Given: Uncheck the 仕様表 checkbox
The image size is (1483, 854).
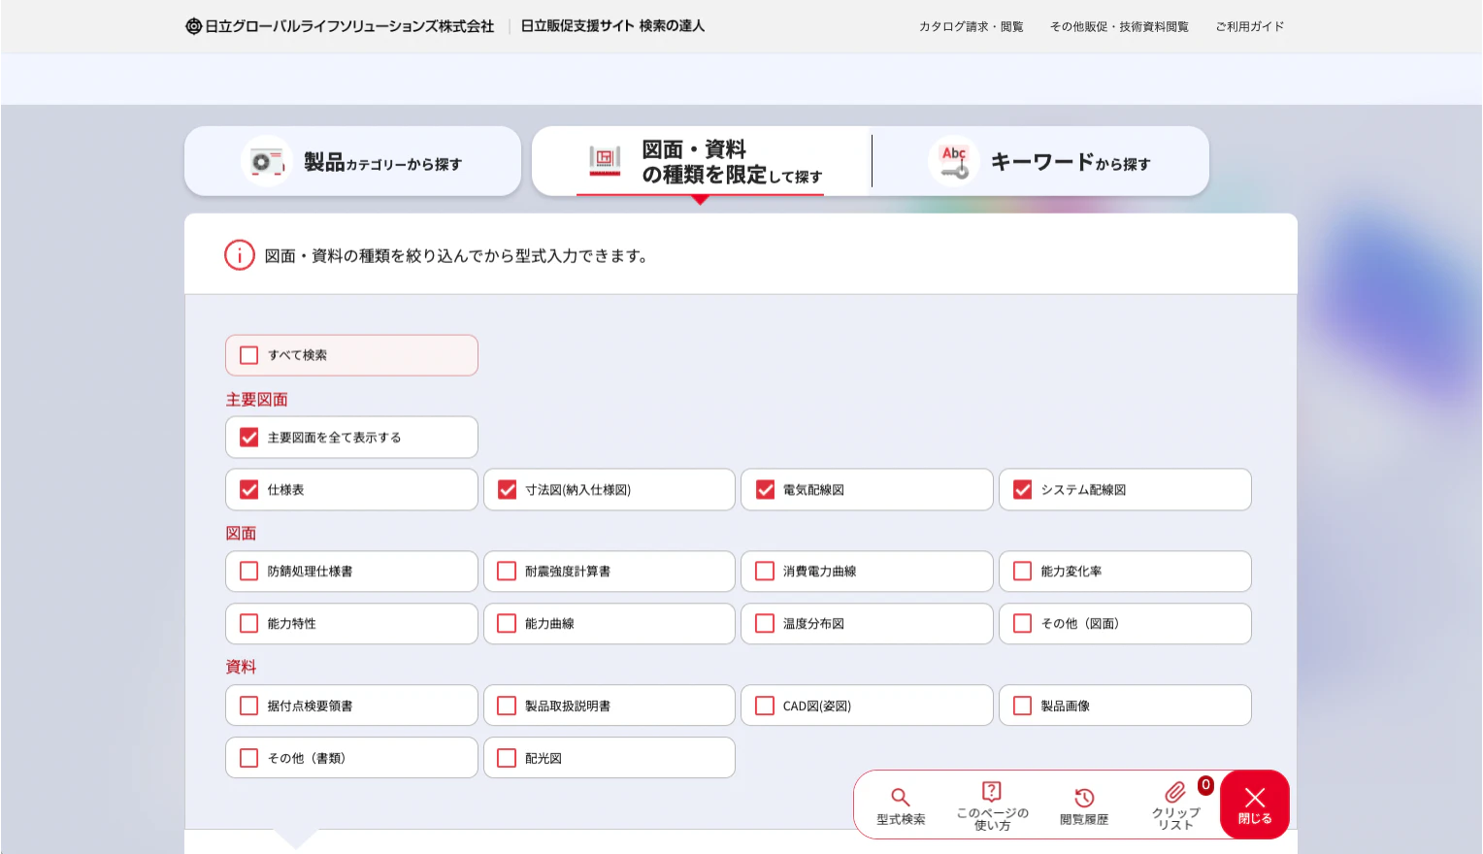Looking at the screenshot, I should [249, 490].
